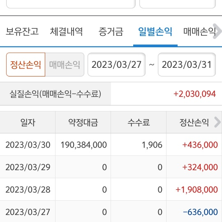Click the 일자 column header
Viewport: 222px width, 222px height.
pyautogui.click(x=28, y=123)
